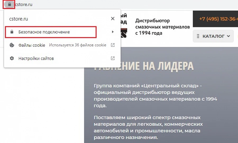Image resolution: width=238 pixels, height=143 pixels.
Task: Close the site info popup
Action: pos(113,19)
